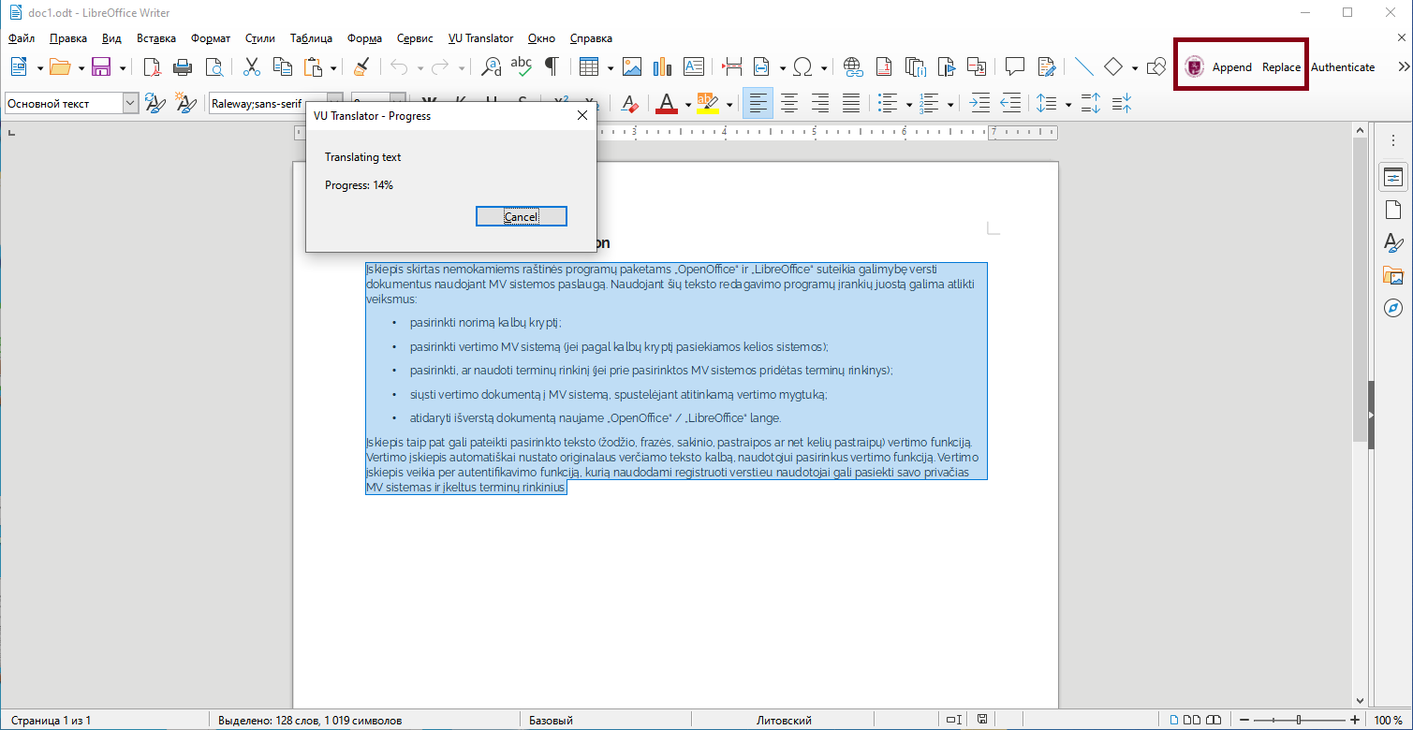Open Print Preview icon
Image resolution: width=1413 pixels, height=730 pixels.
[x=214, y=67]
